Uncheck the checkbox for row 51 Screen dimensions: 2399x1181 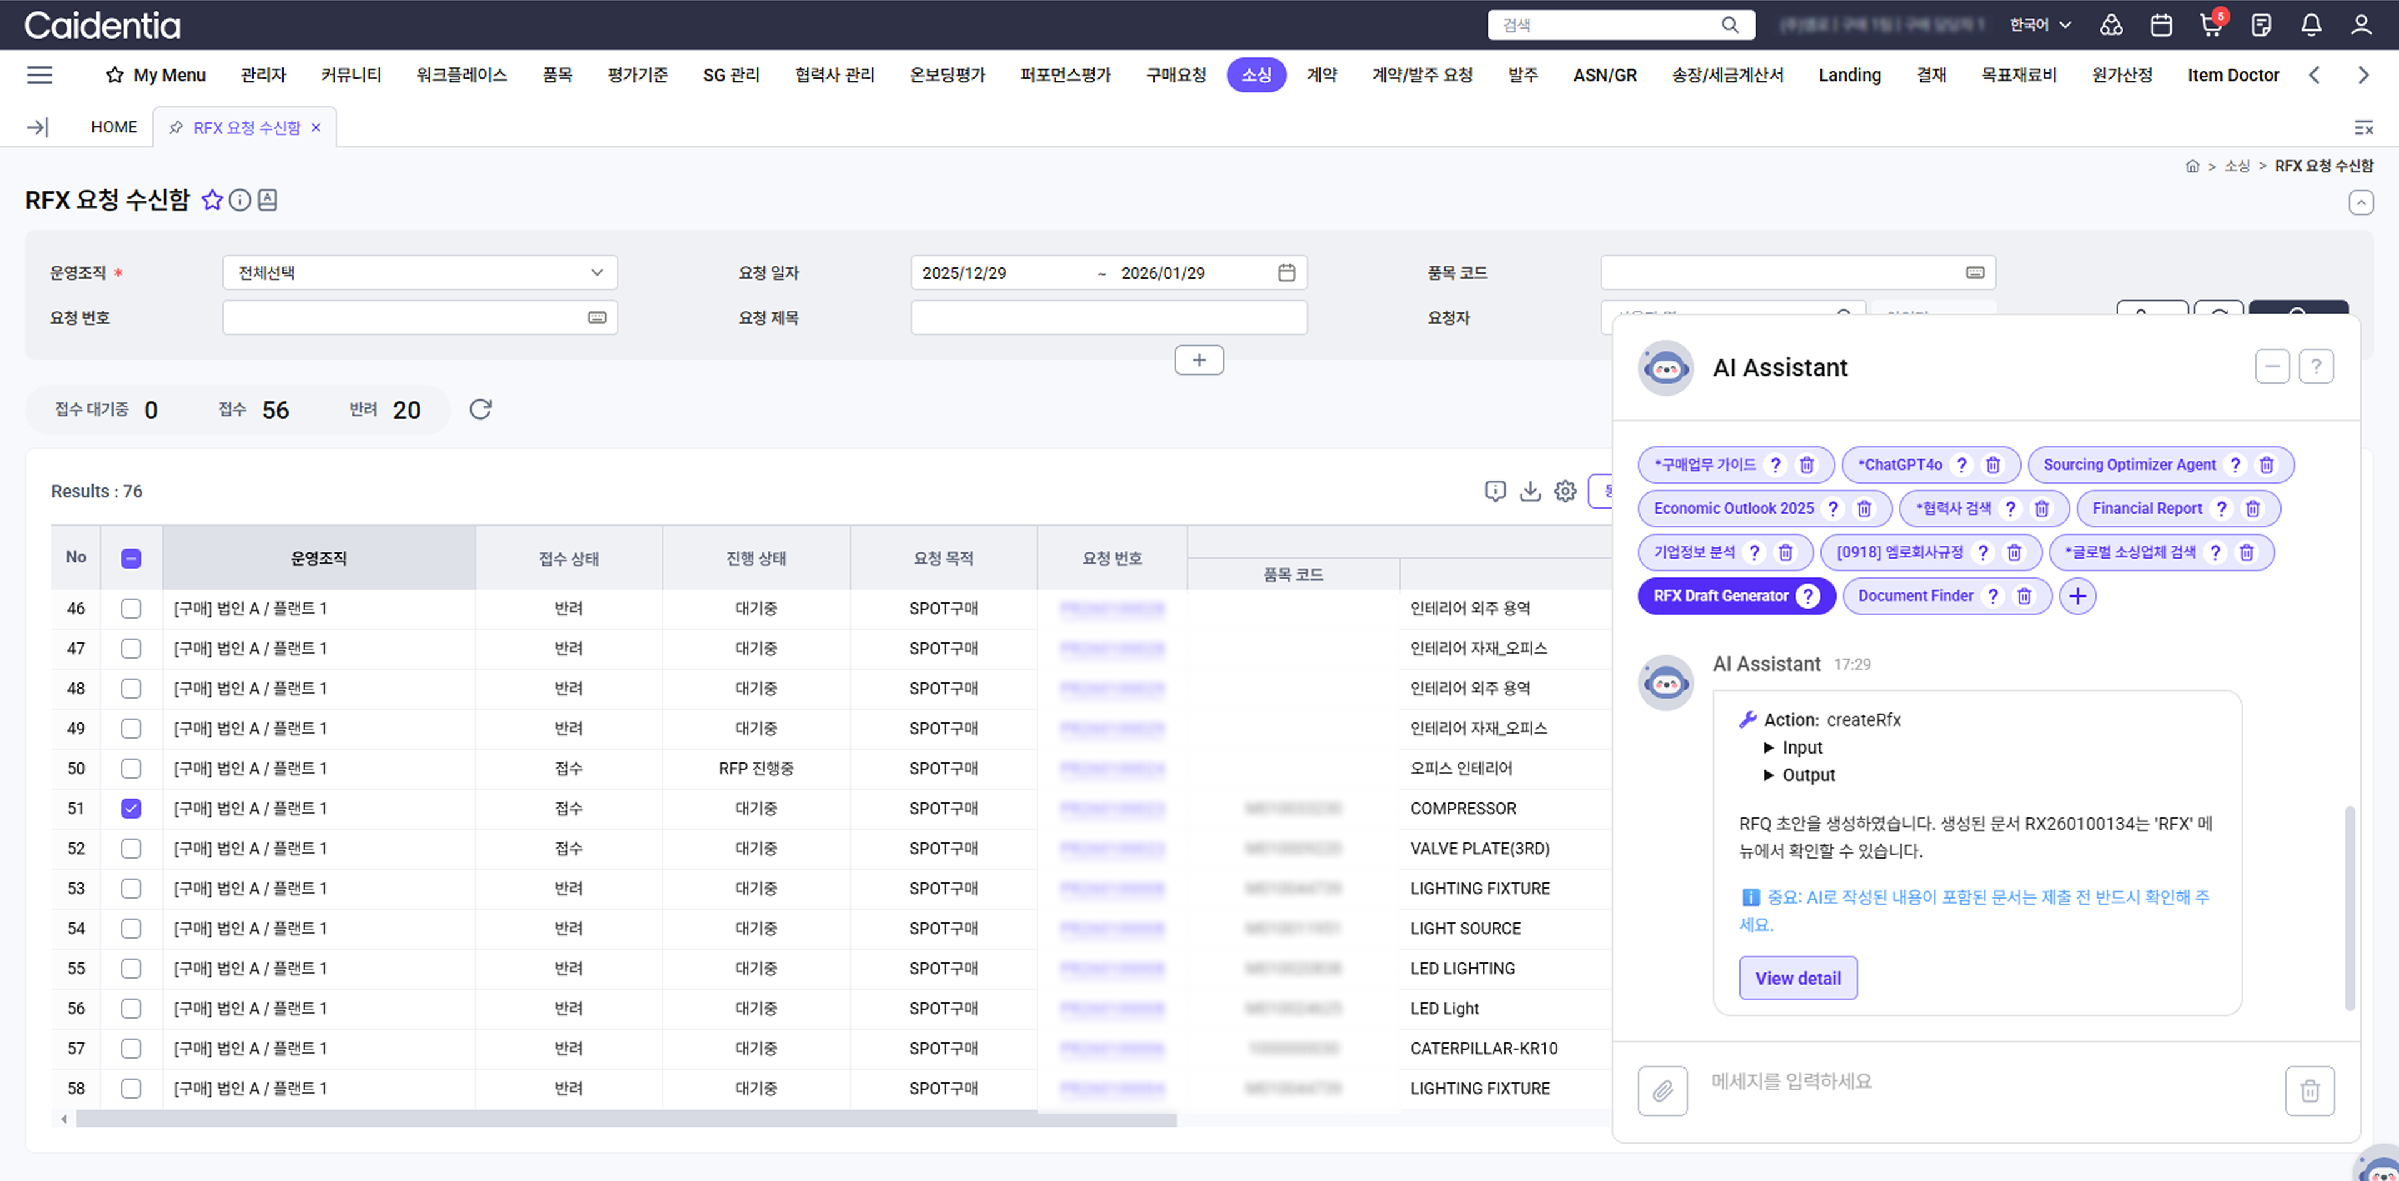point(131,809)
